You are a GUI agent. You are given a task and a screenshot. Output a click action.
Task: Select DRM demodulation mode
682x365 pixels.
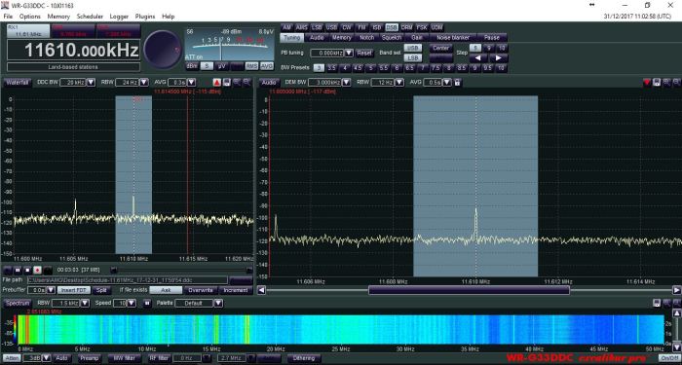406,27
